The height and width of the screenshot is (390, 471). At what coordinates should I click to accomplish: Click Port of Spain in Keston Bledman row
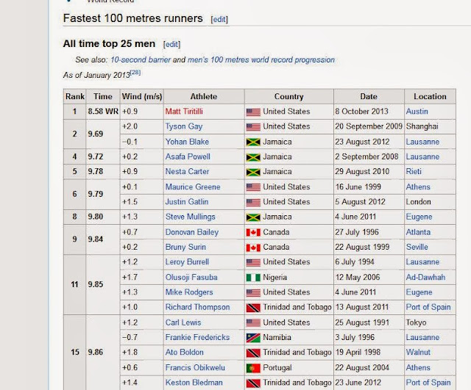point(428,383)
